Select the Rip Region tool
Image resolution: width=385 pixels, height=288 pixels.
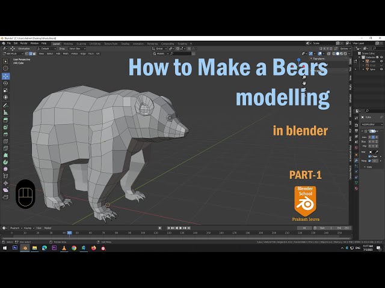[5, 197]
